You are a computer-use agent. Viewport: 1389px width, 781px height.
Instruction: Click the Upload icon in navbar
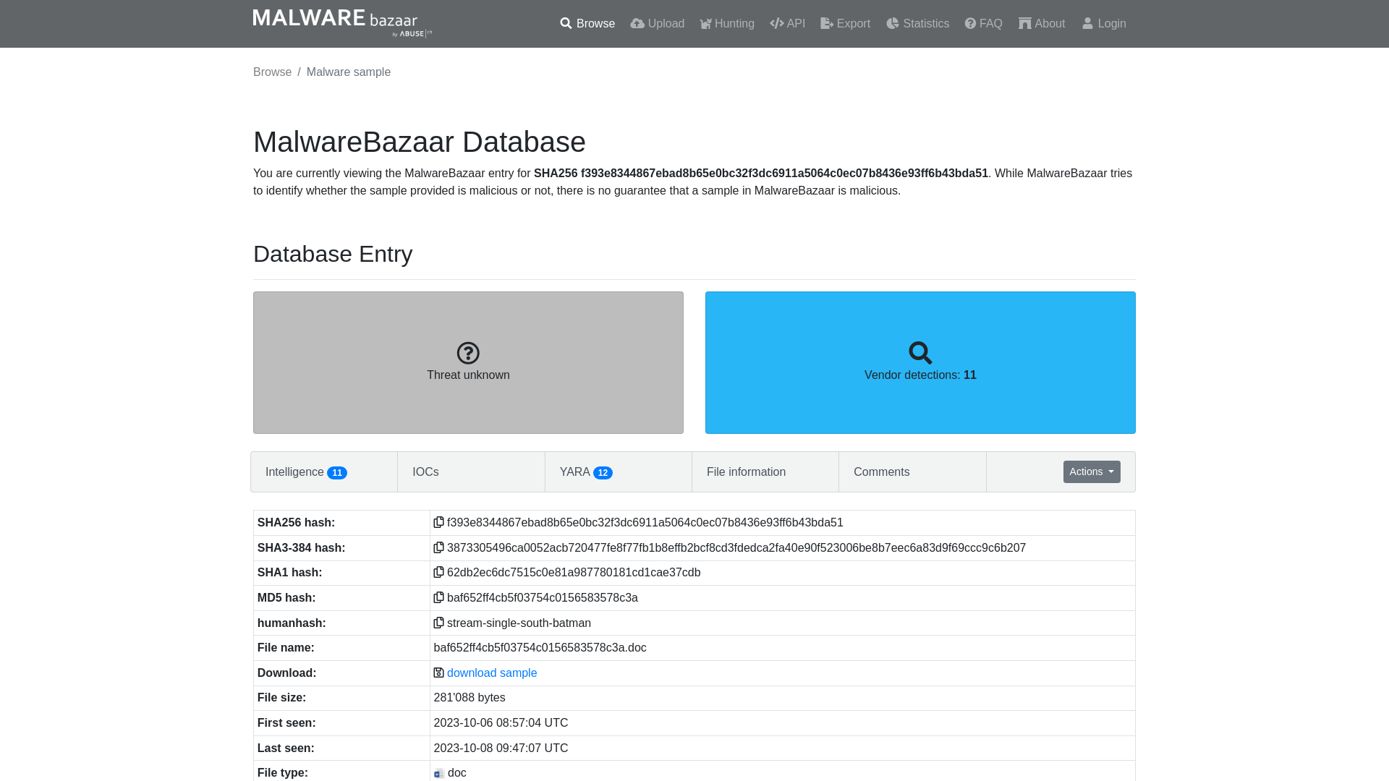click(x=637, y=24)
